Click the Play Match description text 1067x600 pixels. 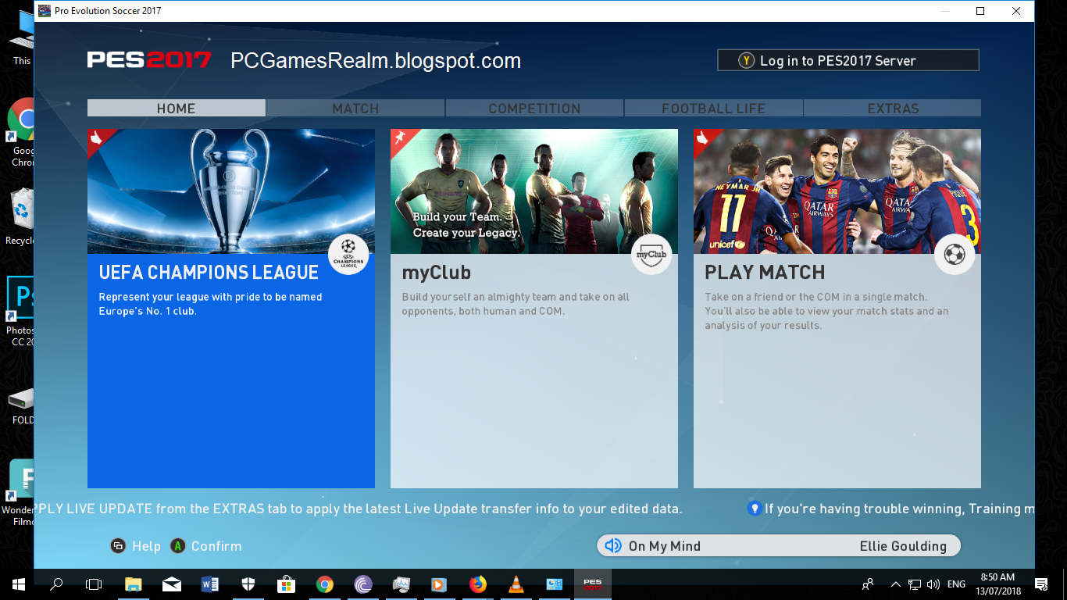click(826, 311)
